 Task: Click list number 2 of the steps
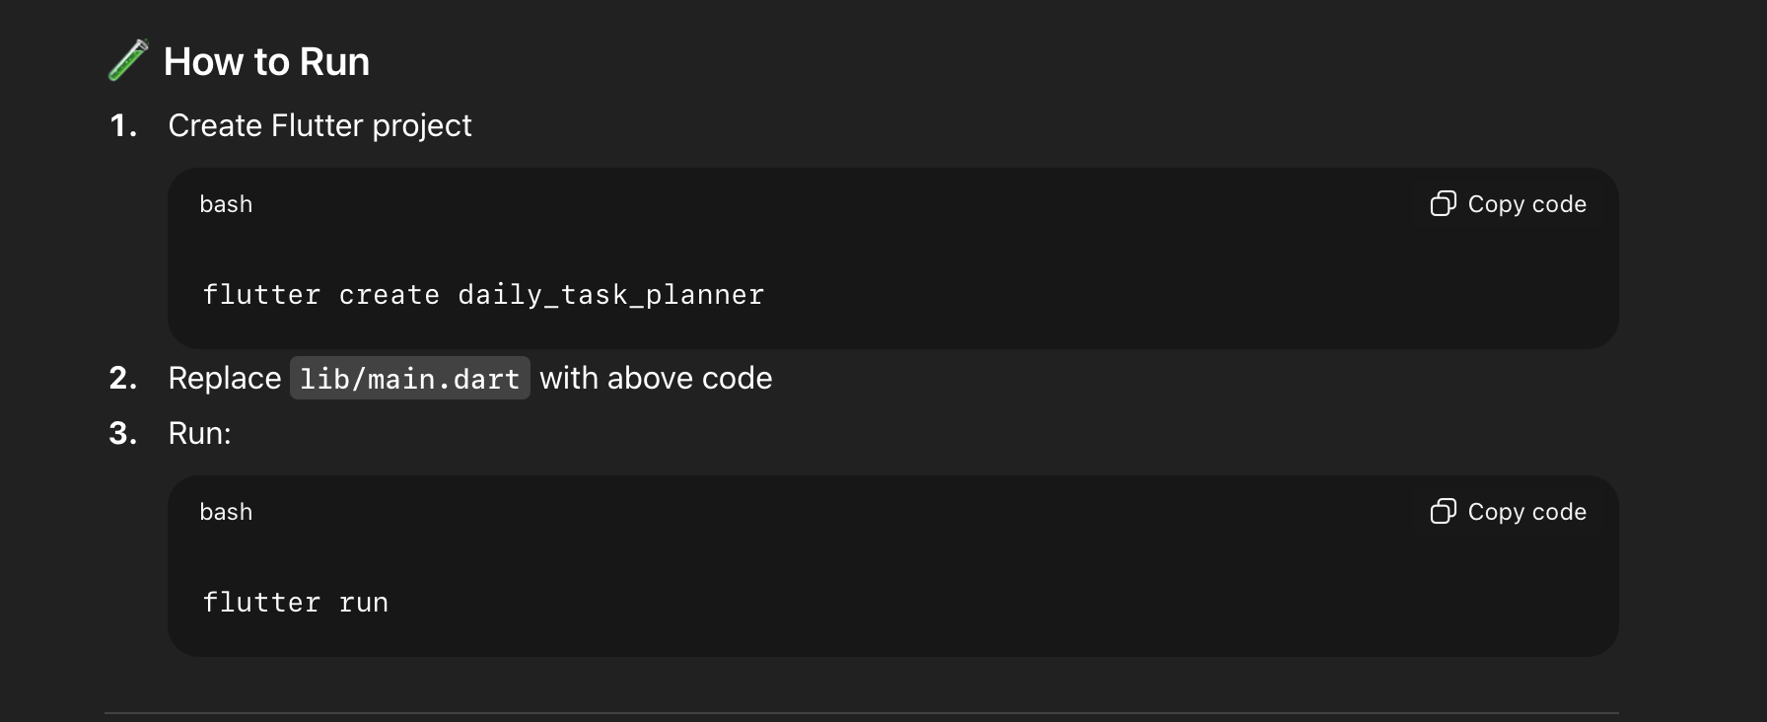(x=122, y=379)
